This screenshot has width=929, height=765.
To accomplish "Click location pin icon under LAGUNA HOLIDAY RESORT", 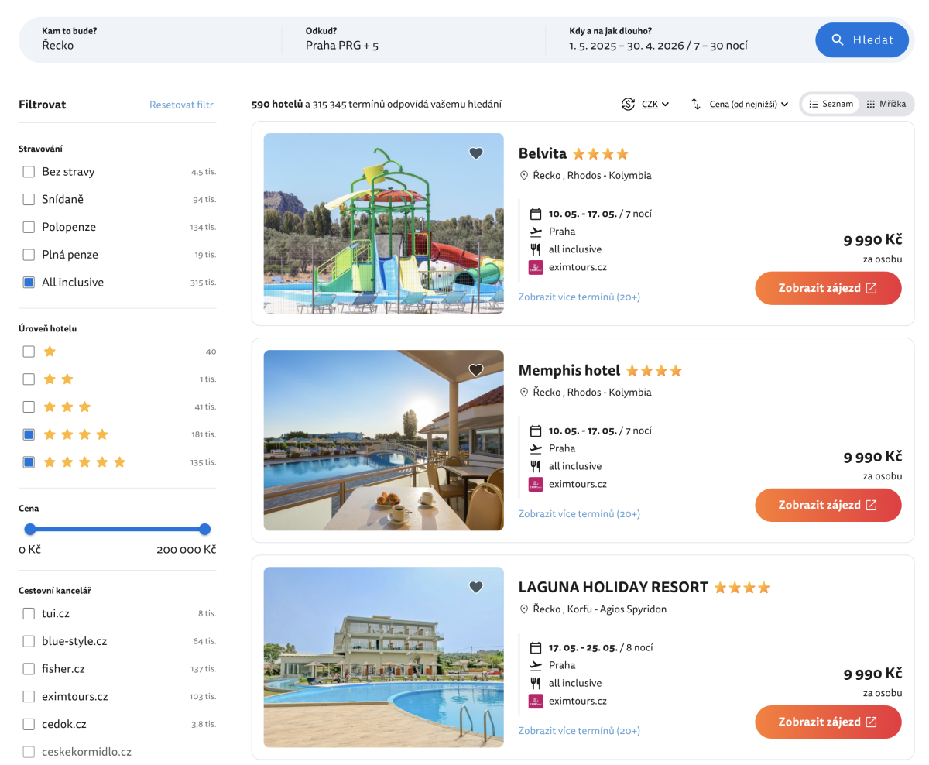I will pyautogui.click(x=524, y=609).
